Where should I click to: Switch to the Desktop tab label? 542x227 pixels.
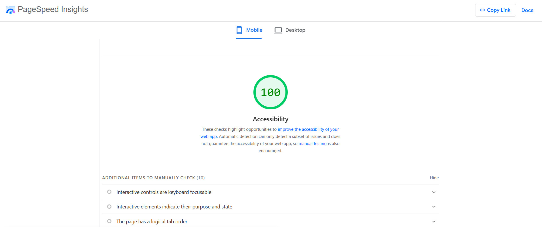pos(295,30)
